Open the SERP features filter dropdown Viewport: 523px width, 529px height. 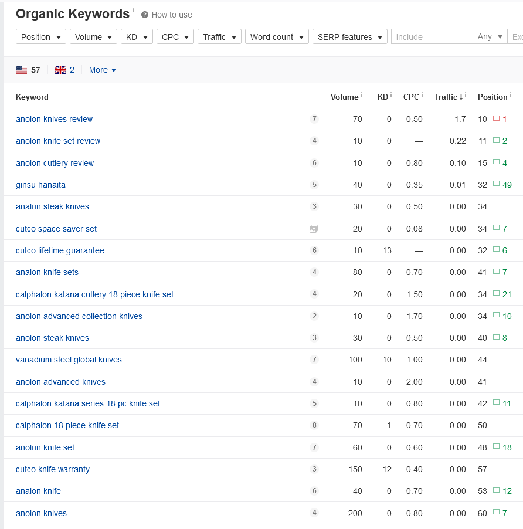pos(349,37)
